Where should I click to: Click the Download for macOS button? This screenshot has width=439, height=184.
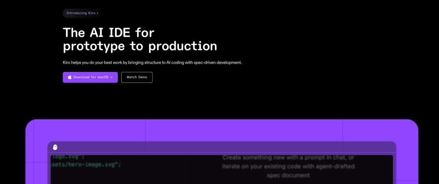tap(90, 77)
